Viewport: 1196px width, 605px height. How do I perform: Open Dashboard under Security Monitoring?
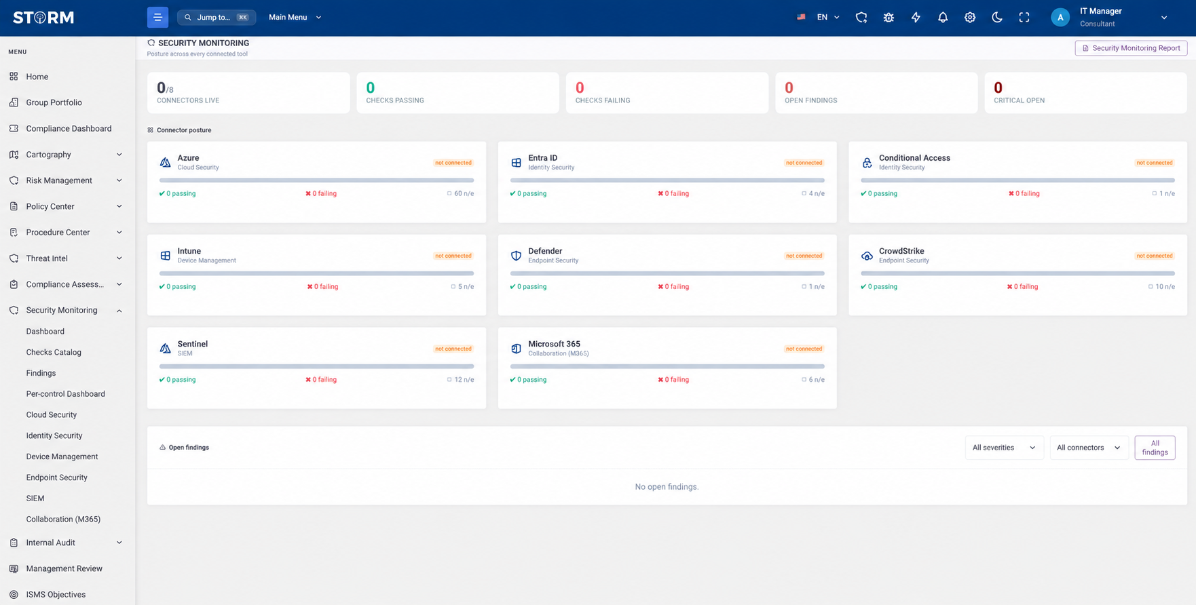pos(45,332)
